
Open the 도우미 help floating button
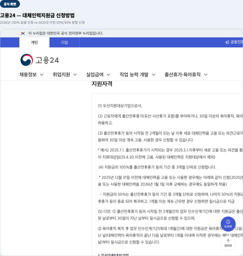click(228, 224)
